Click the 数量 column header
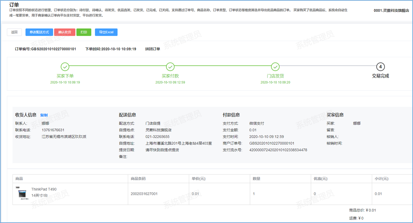The width and height of the screenshot is (413, 223). (256, 179)
